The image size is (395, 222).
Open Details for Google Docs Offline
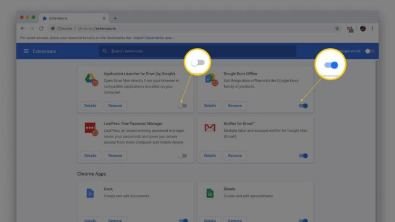point(210,105)
